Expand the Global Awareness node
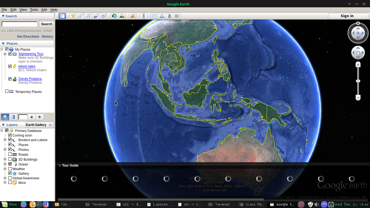Screen dimensions: 370x208 5,178
